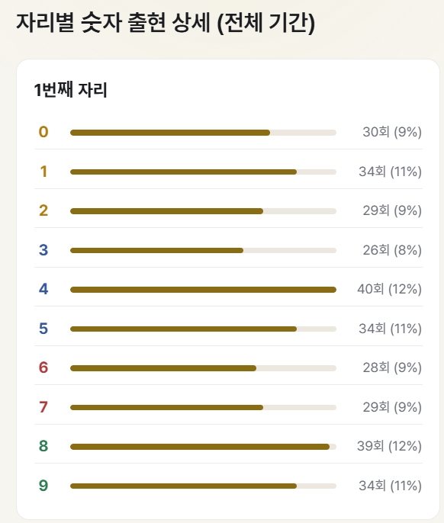This screenshot has height=523, width=444.
Task: Click the progress bar for digit 6
Action: click(203, 368)
